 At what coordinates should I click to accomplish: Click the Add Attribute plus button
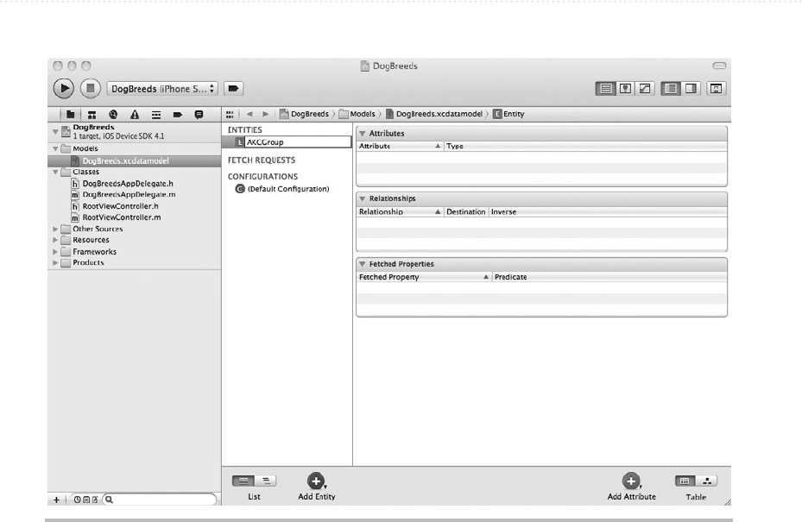[631, 481]
